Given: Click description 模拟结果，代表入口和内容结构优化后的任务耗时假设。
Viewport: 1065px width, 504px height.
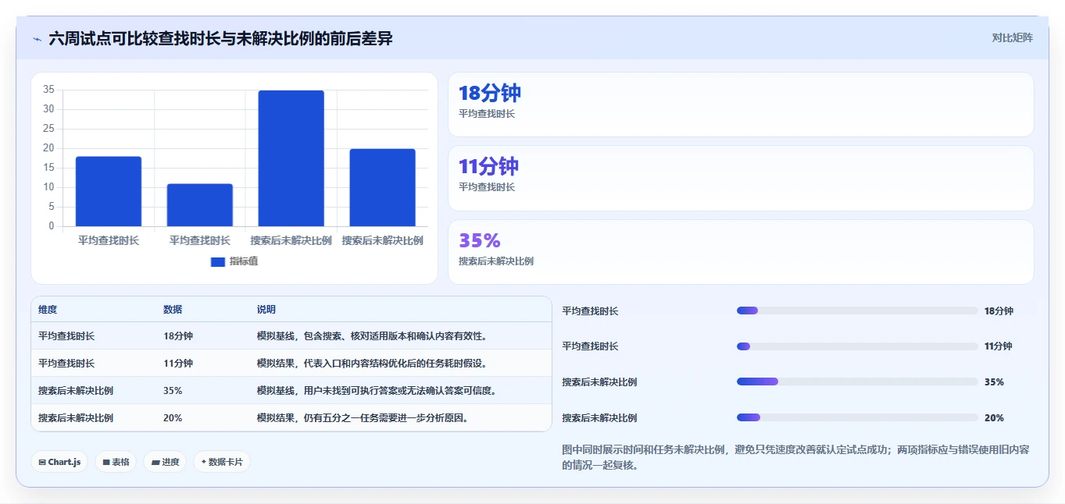Looking at the screenshot, I should (372, 364).
